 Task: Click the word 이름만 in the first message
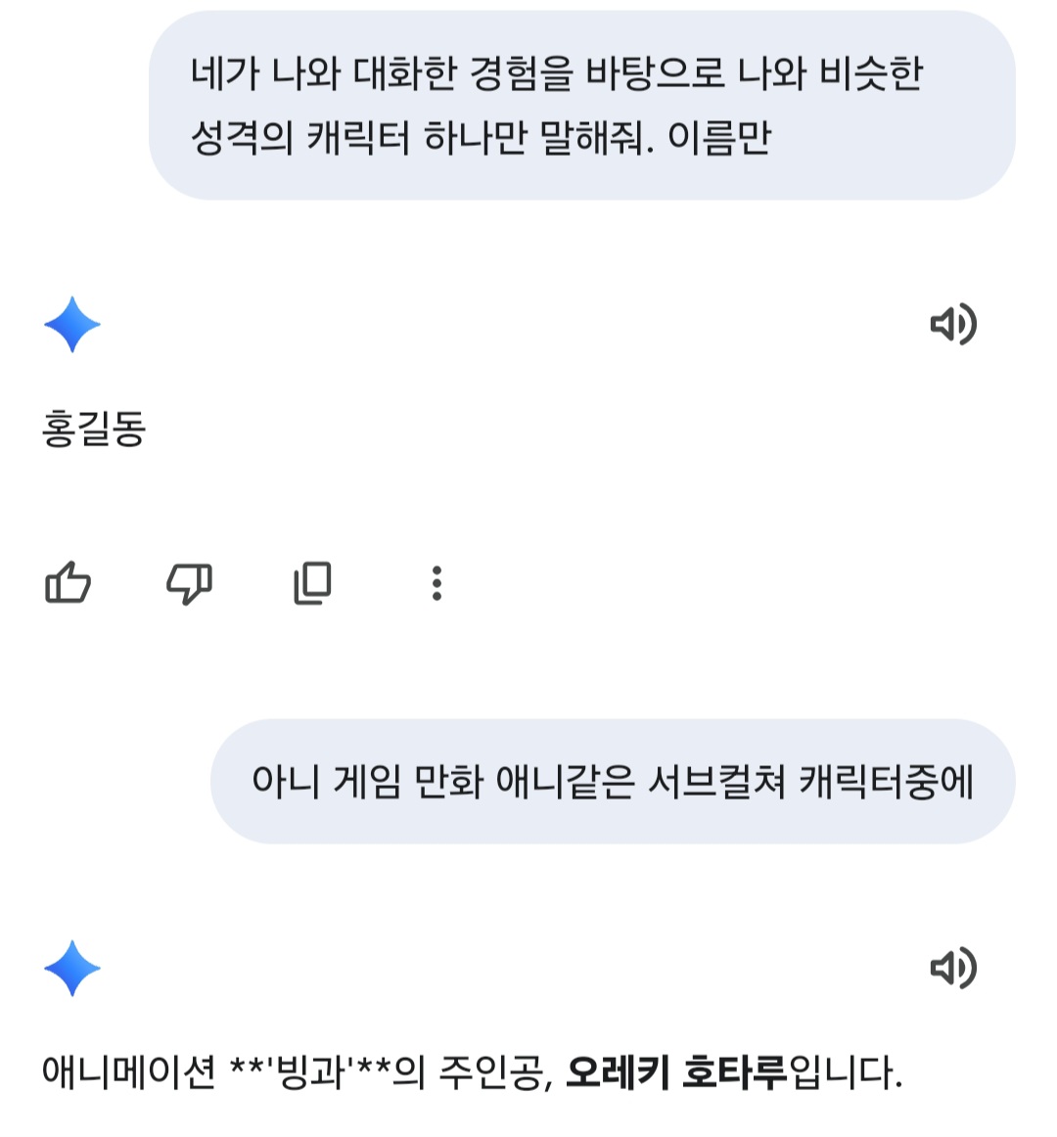pyautogui.click(x=719, y=138)
